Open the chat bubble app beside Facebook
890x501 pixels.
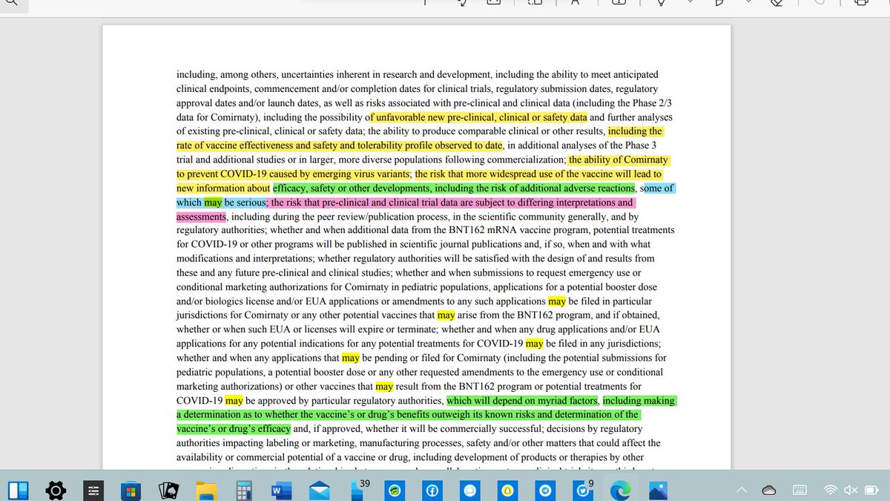point(469,491)
